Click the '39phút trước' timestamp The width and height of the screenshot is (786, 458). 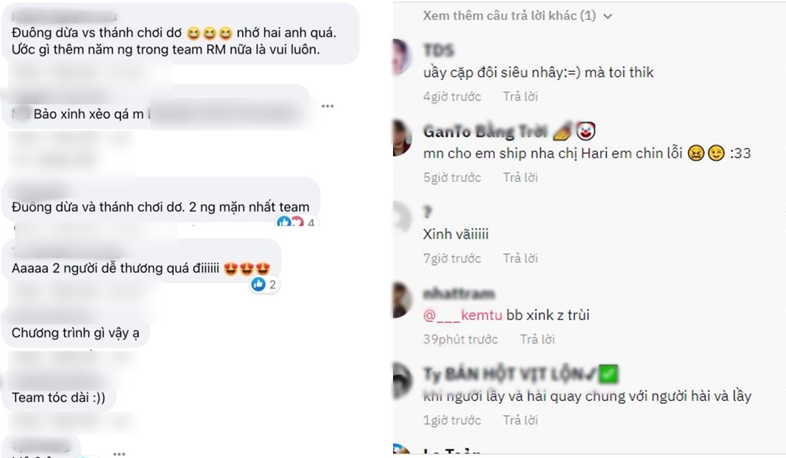[460, 339]
